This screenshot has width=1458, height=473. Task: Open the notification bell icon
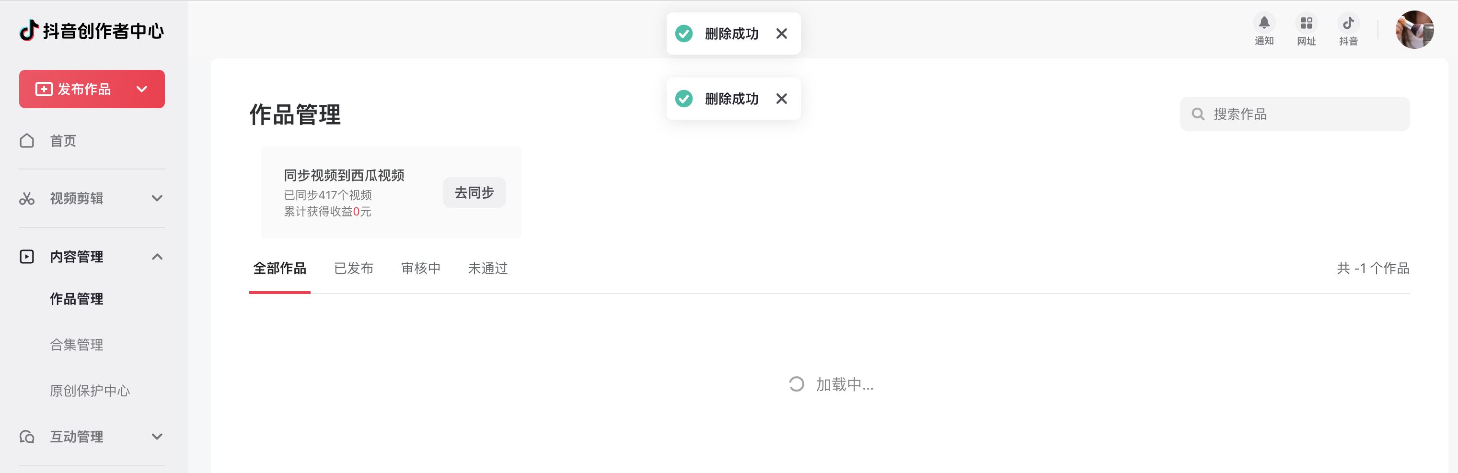(1264, 23)
